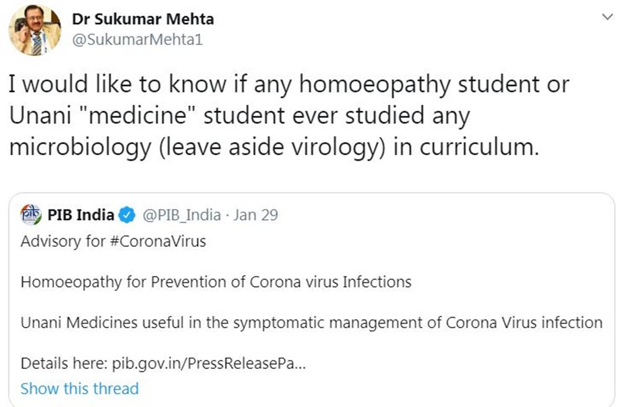
Task: Click the @SukumarMehta1 handle
Action: coord(137,40)
